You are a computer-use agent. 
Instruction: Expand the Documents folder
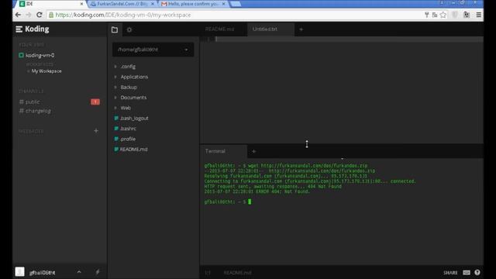point(133,98)
